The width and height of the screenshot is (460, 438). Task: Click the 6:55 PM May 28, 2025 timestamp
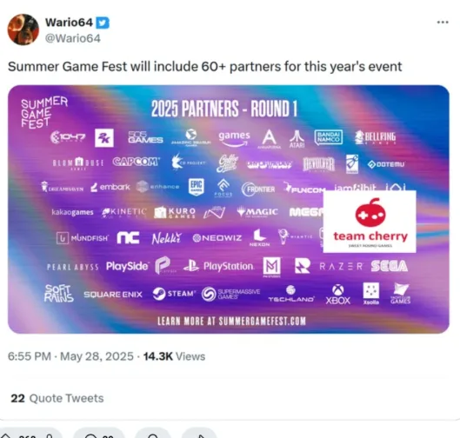point(70,356)
